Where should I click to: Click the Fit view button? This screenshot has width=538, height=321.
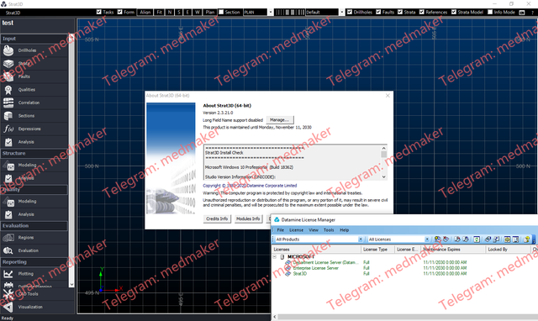pos(159,13)
